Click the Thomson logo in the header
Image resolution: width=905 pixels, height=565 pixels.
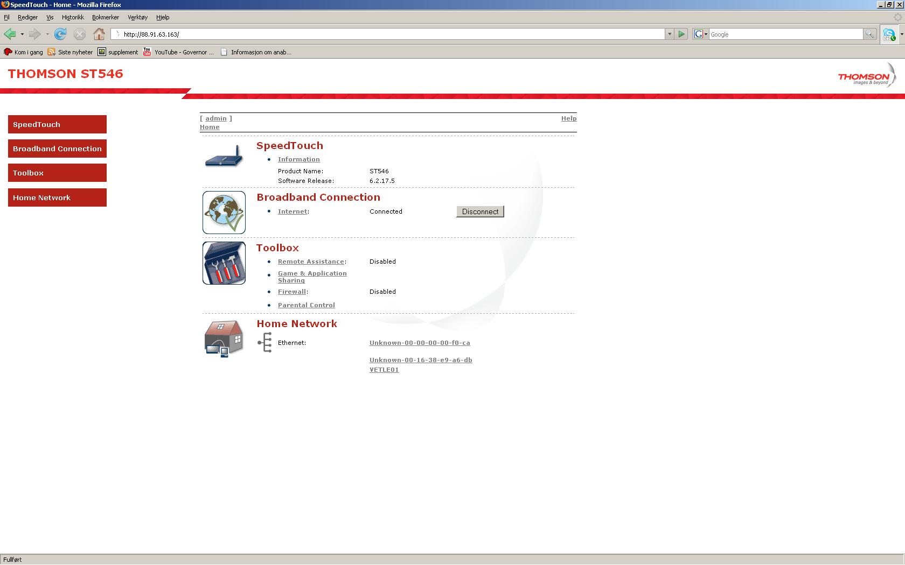(x=867, y=76)
